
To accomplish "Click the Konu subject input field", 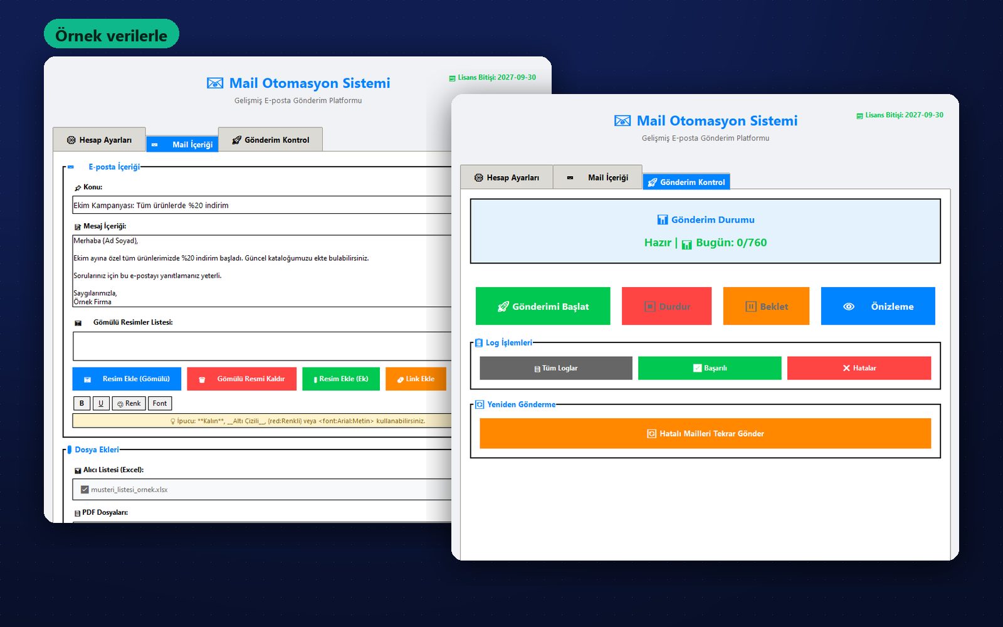I will click(262, 205).
